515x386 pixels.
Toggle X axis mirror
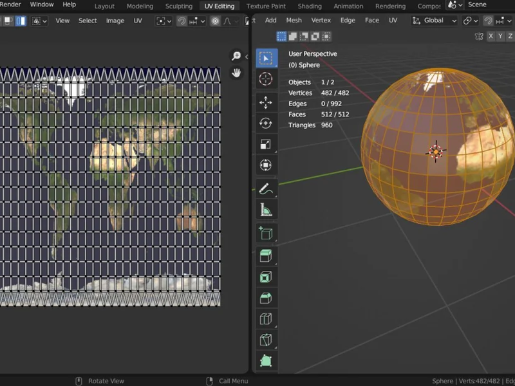(491, 36)
